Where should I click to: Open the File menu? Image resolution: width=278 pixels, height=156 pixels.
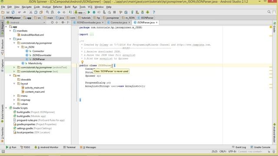[3, 7]
